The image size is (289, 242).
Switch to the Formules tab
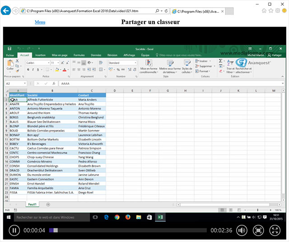pyautogui.click(x=79, y=55)
